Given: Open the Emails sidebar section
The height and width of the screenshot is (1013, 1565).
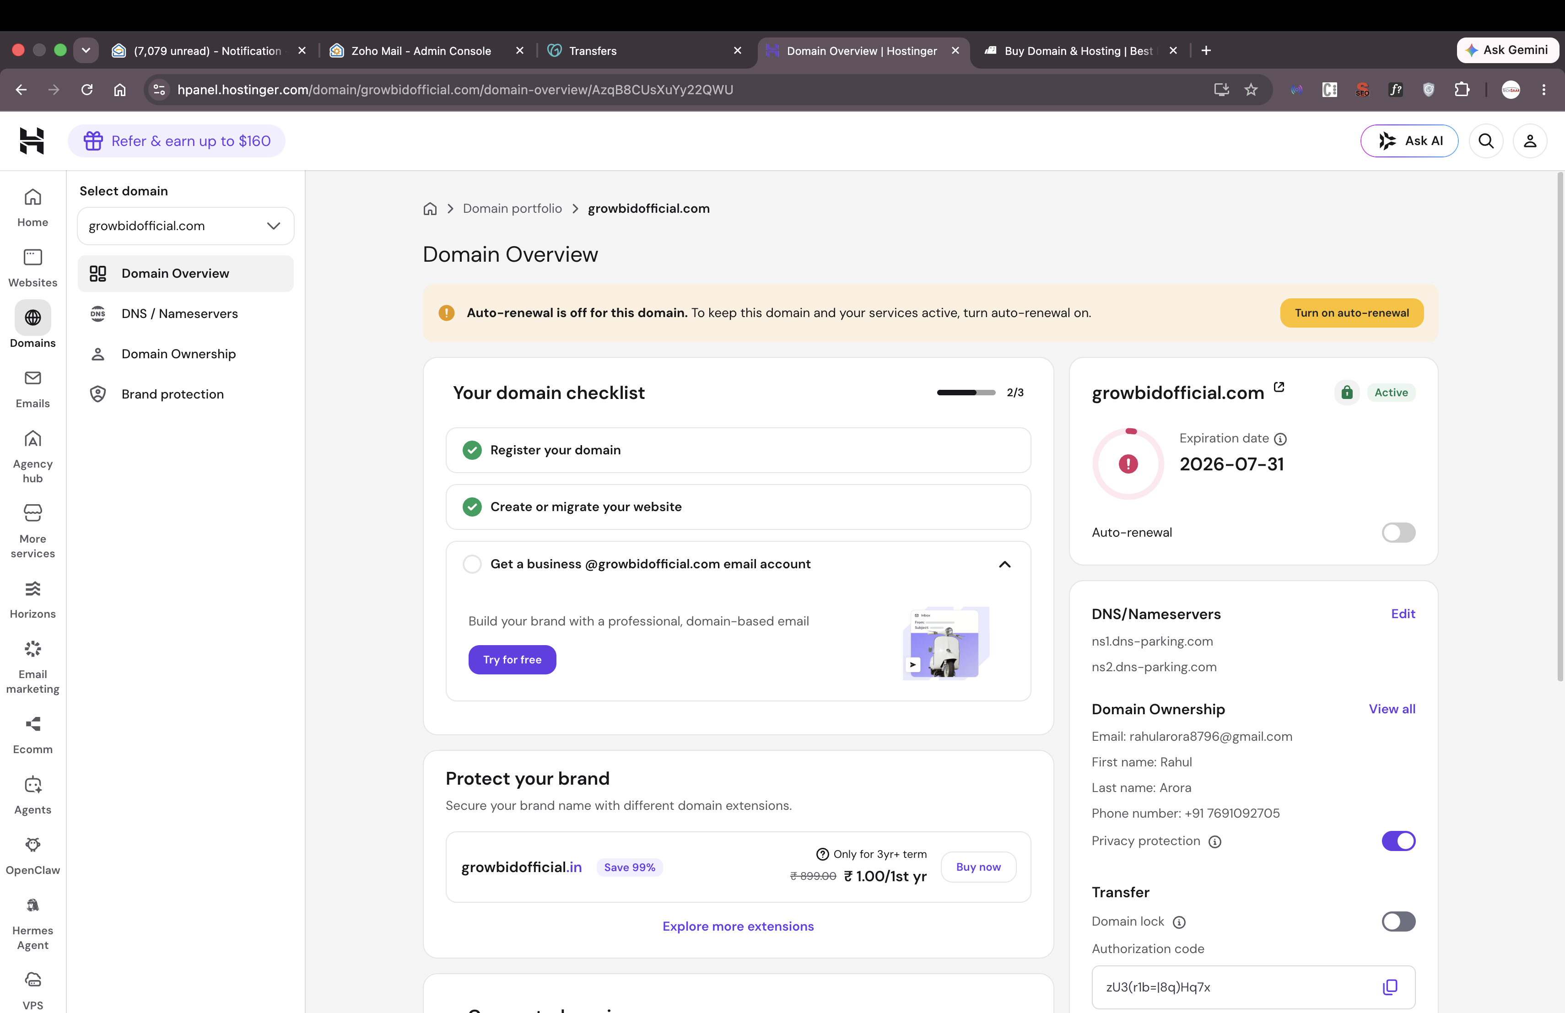Looking at the screenshot, I should point(32,389).
